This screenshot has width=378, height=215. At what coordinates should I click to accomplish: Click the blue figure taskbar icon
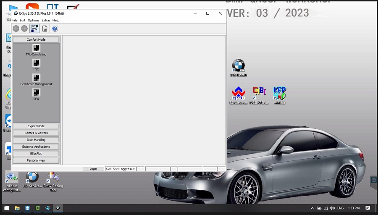pos(48,208)
